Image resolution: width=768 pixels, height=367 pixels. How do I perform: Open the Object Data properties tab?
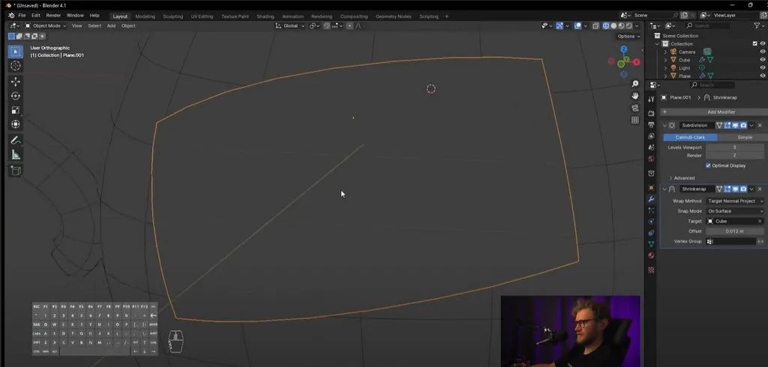(x=651, y=244)
